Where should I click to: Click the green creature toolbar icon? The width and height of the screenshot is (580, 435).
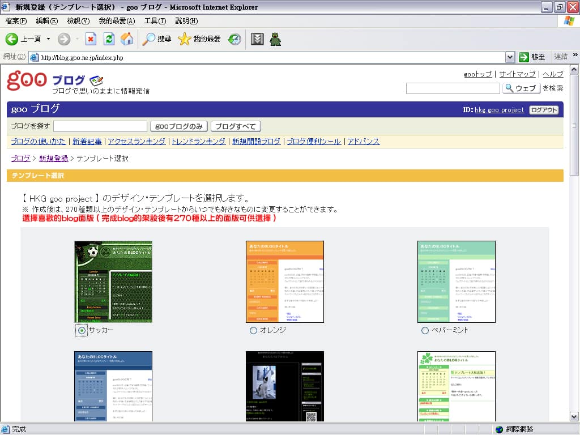pyautogui.click(x=275, y=39)
